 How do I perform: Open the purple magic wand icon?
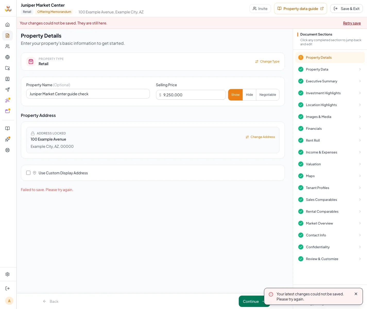tap(7, 100)
